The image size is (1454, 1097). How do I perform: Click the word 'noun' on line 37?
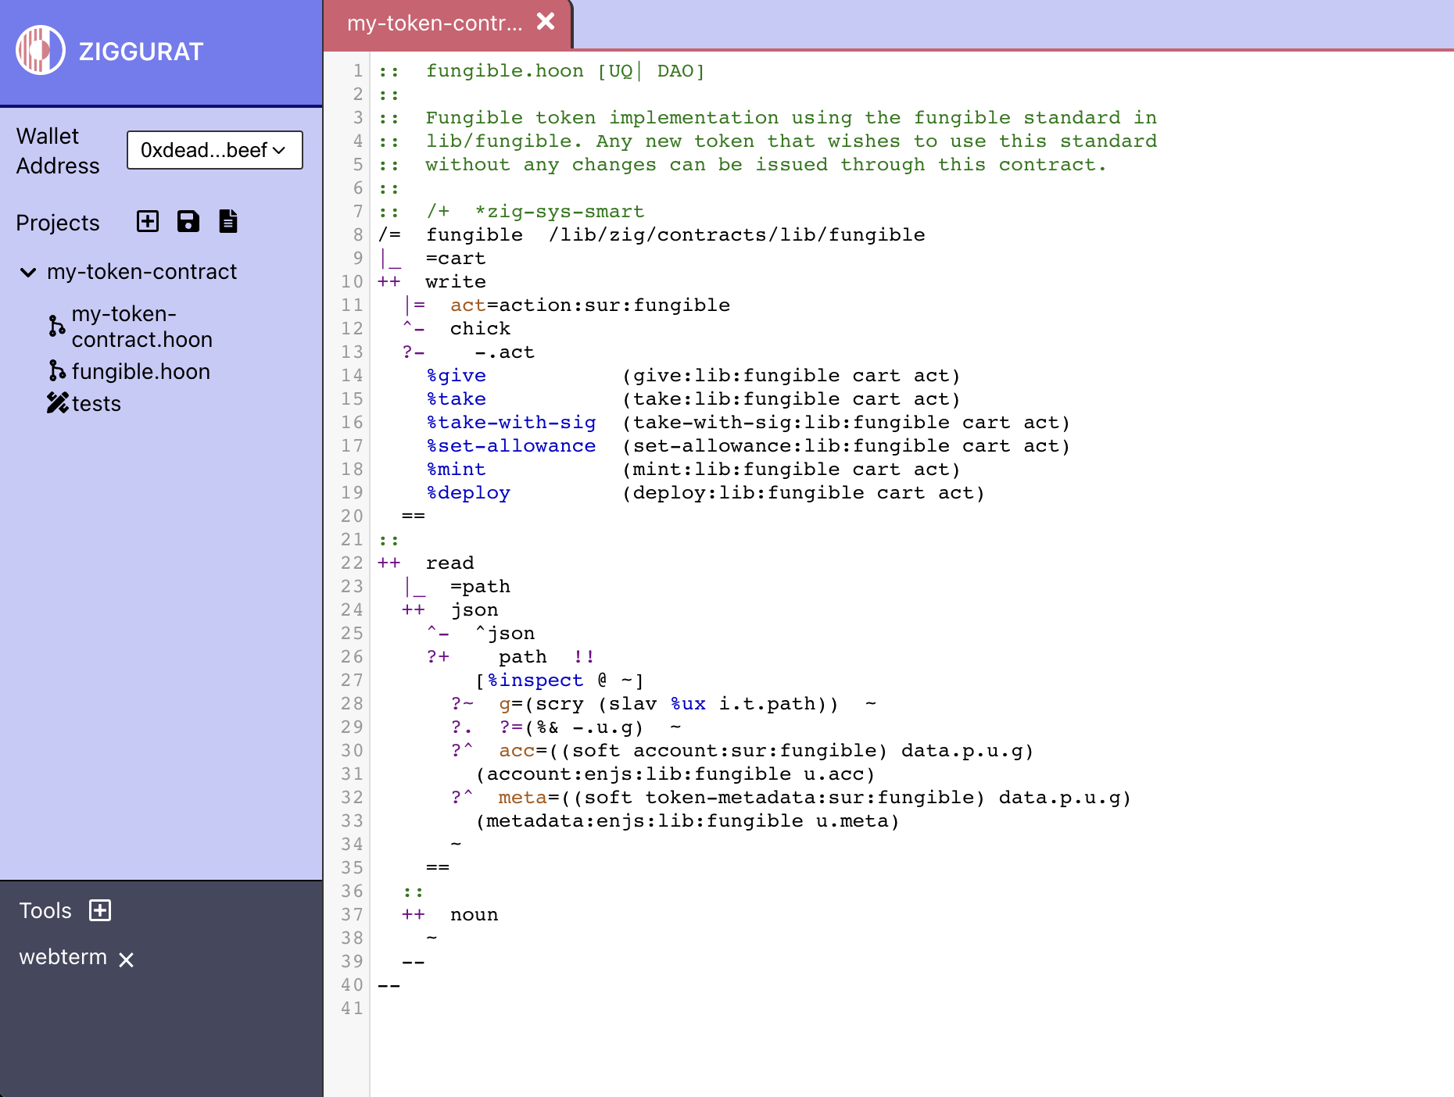pyautogui.click(x=475, y=914)
